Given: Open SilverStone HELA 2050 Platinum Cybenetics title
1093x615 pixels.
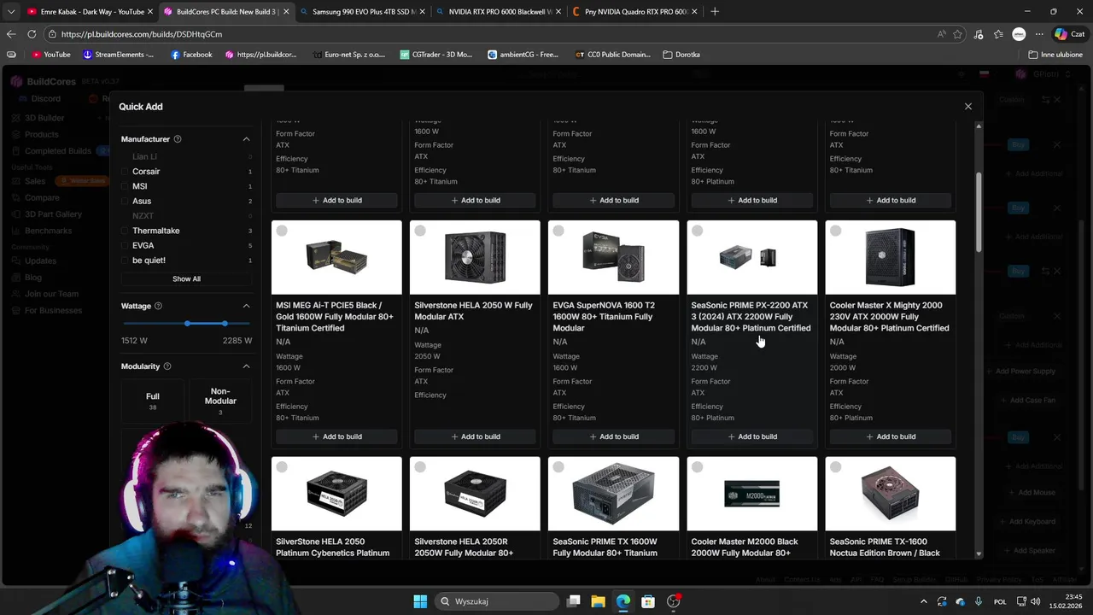Looking at the screenshot, I should (332, 548).
